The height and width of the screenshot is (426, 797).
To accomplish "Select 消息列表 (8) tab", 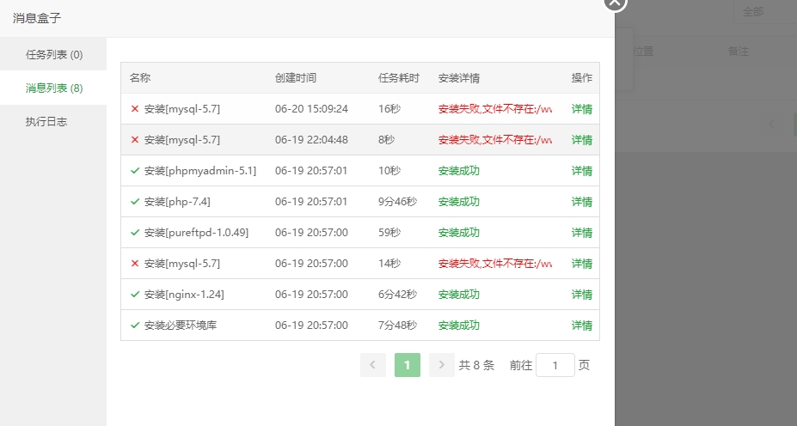I will click(53, 88).
